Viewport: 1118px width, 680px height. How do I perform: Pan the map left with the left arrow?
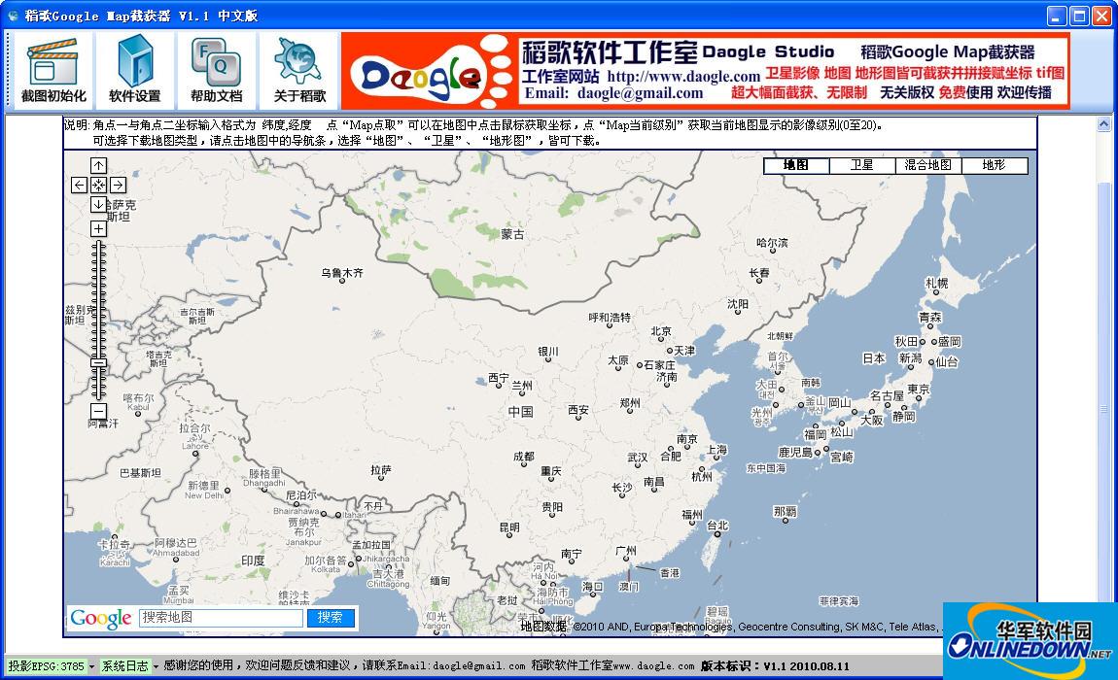pos(79,185)
